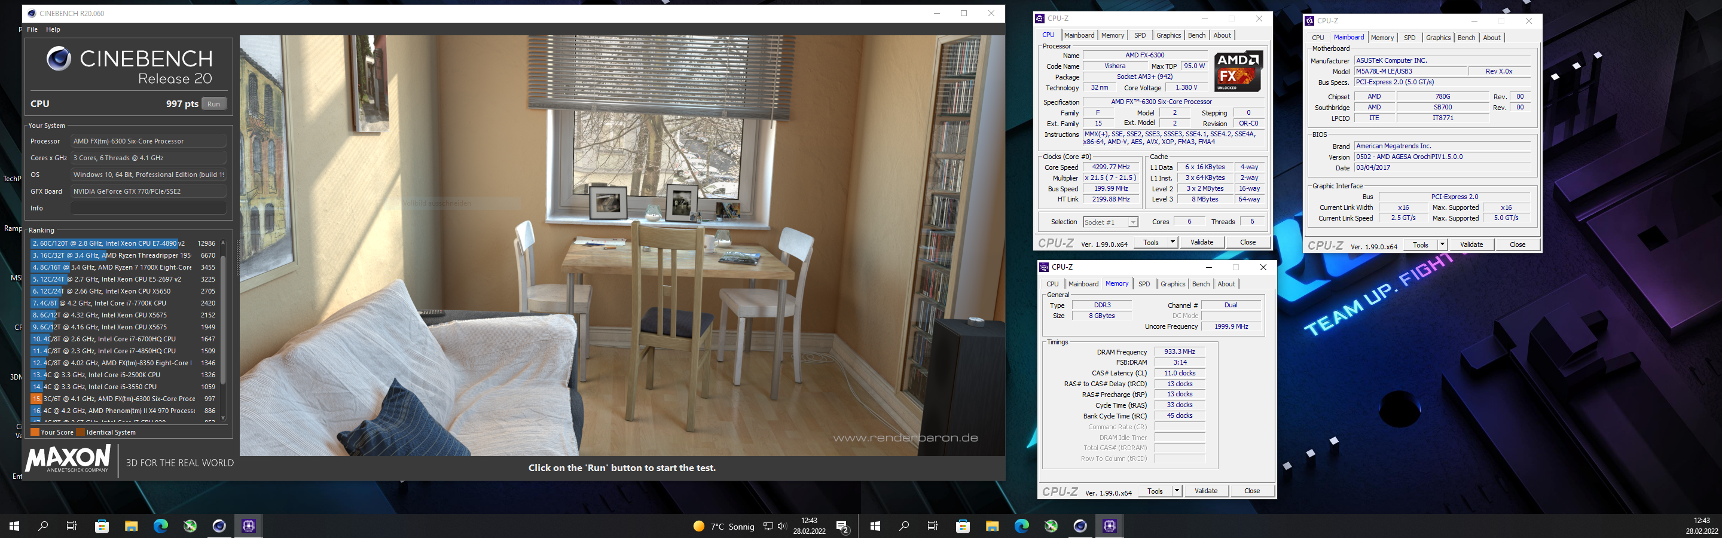Image resolution: width=1722 pixels, height=538 pixels.
Task: Open the Help menu in Cinebench
Action: tap(53, 29)
